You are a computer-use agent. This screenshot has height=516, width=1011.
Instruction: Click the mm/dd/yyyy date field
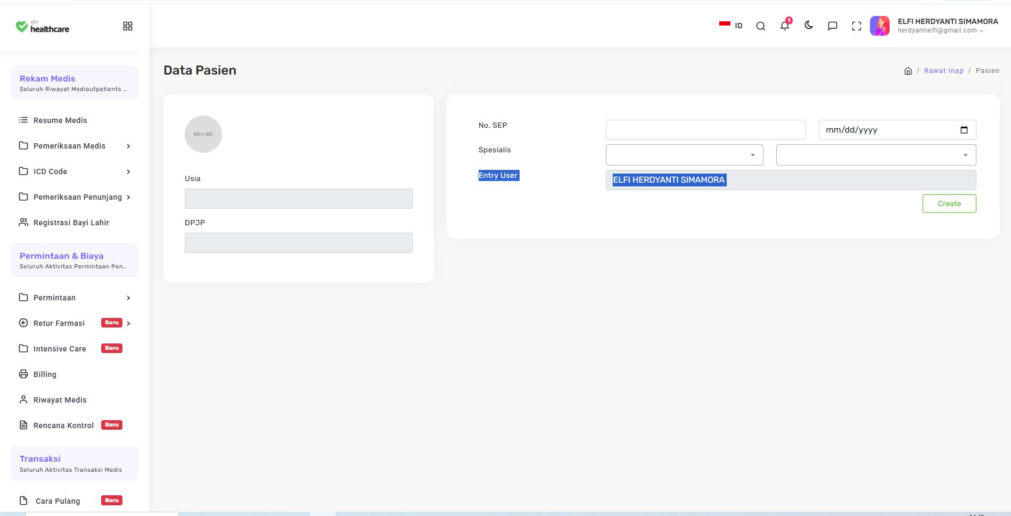coord(898,130)
